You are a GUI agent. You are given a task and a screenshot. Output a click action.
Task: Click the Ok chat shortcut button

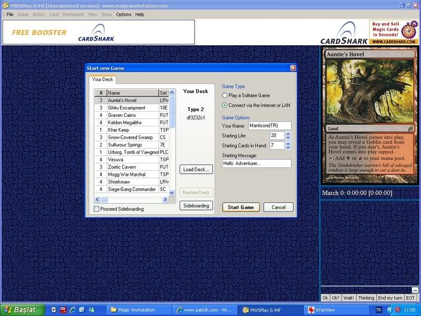click(325, 298)
